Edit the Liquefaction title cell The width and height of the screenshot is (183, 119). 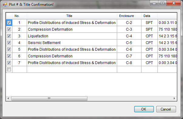coord(72,36)
